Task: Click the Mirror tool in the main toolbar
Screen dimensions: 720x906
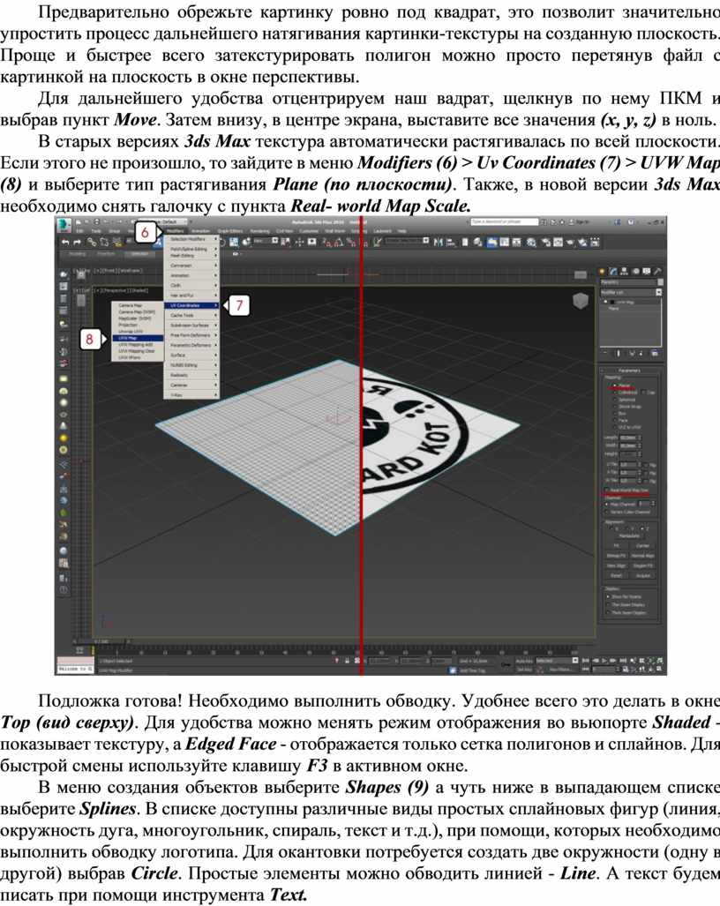Action: click(x=438, y=242)
